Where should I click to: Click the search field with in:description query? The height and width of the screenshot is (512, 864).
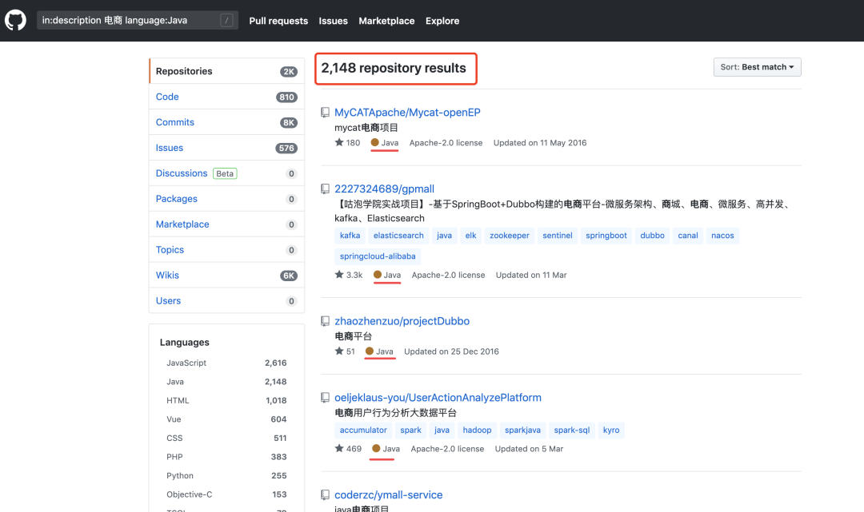138,20
